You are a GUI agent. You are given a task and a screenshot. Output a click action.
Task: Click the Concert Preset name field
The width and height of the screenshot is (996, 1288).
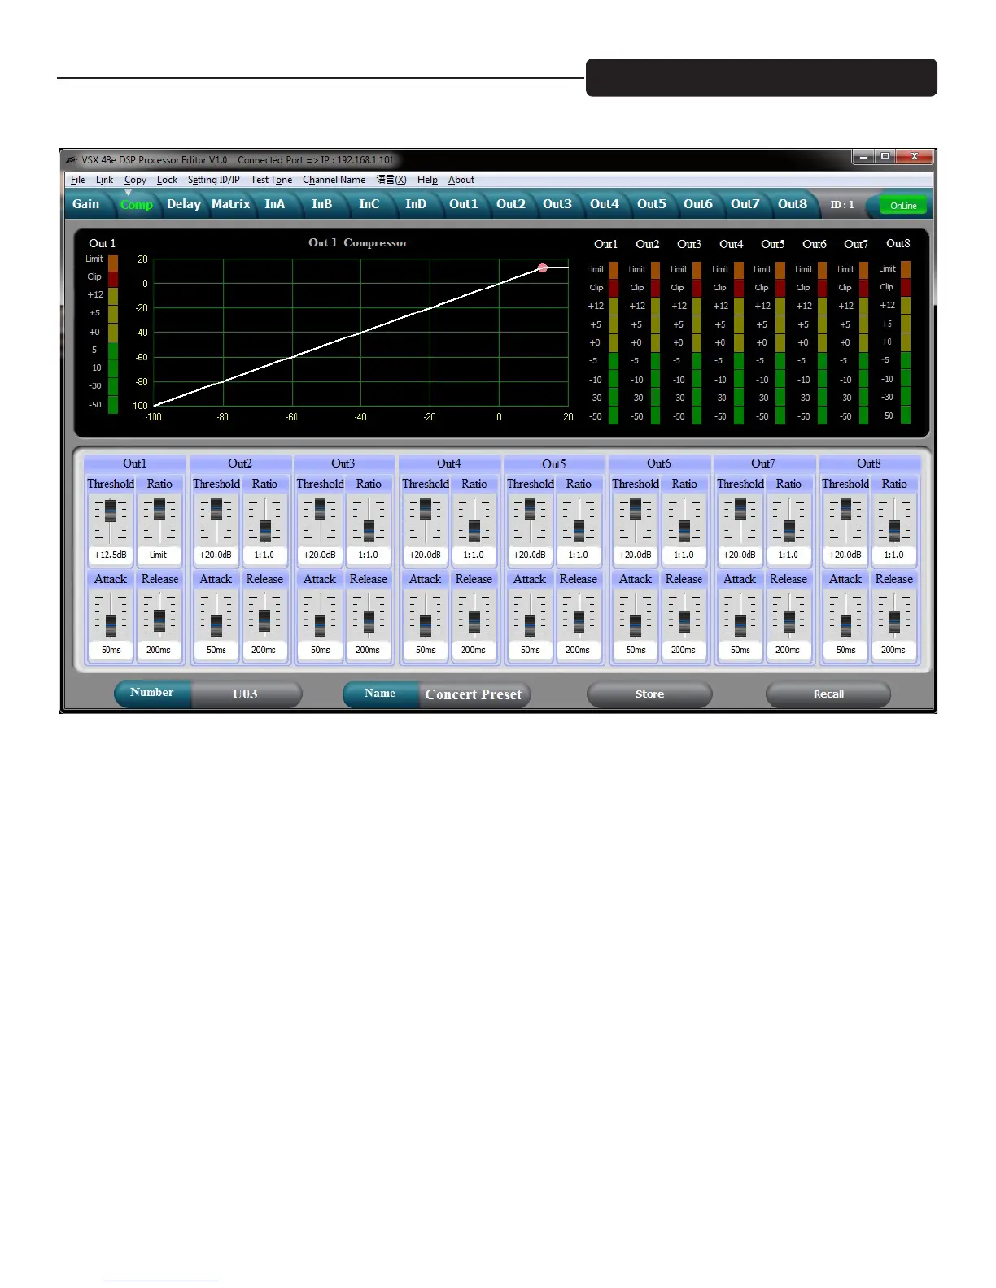coord(474,694)
